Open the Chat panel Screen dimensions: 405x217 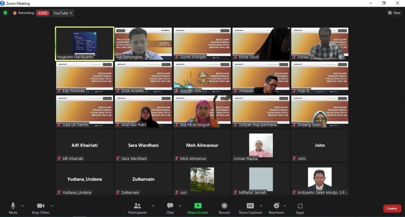170,208
